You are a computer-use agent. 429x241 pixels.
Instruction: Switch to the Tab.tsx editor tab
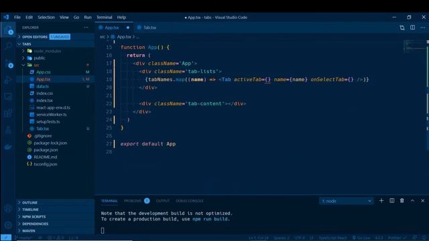tap(149, 27)
